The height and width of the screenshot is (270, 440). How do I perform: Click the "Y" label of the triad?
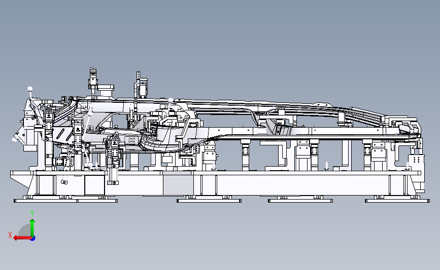[x=32, y=213]
